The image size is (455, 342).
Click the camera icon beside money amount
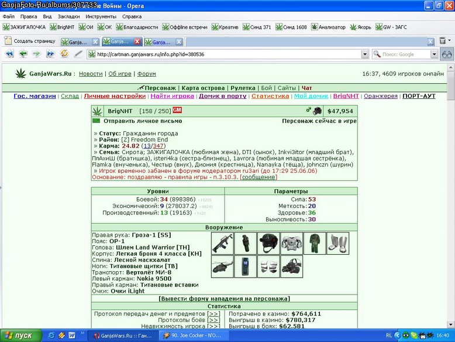coord(317,111)
